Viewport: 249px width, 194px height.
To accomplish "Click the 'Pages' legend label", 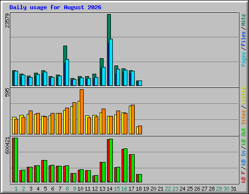I will coord(244,59).
